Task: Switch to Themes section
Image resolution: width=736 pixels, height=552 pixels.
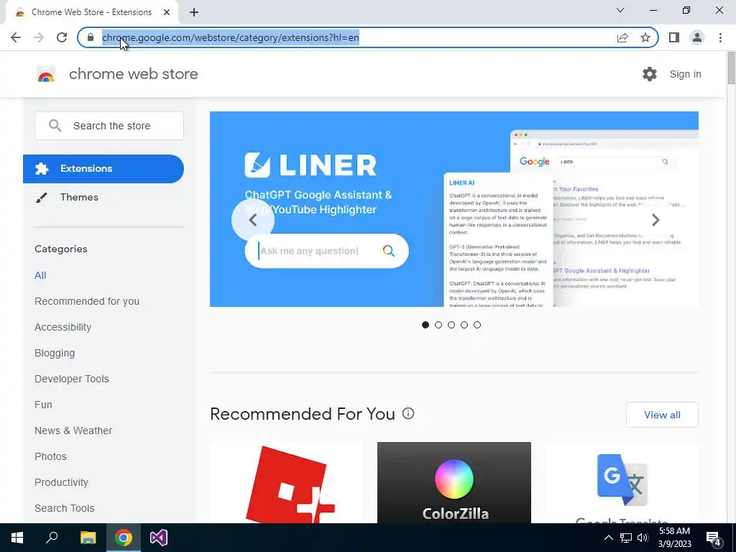Action: [x=79, y=198]
